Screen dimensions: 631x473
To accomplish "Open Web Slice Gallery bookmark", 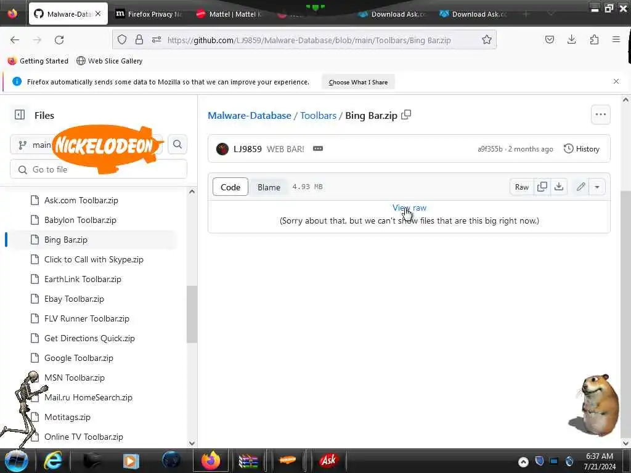I will click(x=110, y=61).
